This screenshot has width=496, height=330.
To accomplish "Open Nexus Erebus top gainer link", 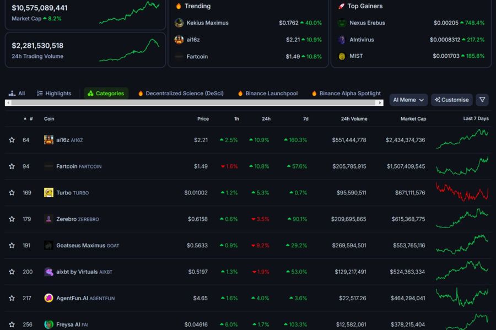I will click(x=367, y=23).
